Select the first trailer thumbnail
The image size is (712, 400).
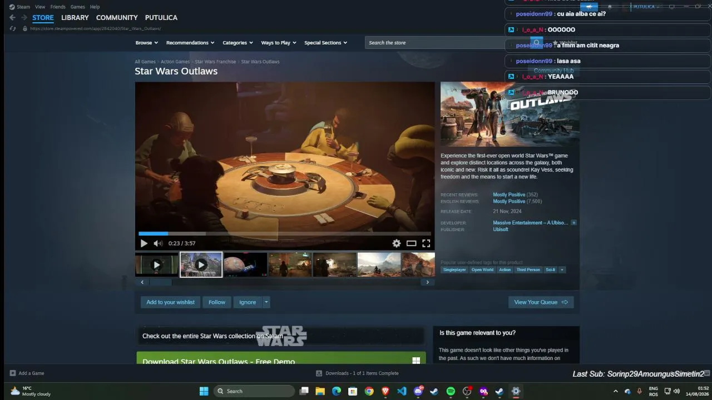[x=156, y=264]
